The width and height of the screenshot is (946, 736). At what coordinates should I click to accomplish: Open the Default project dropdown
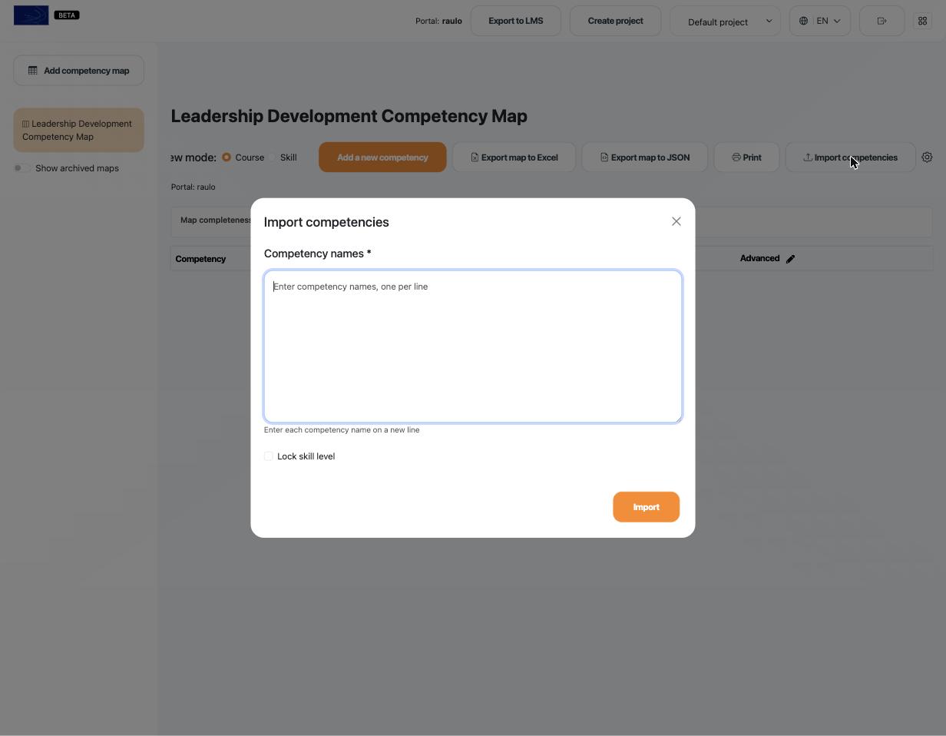pyautogui.click(x=725, y=21)
